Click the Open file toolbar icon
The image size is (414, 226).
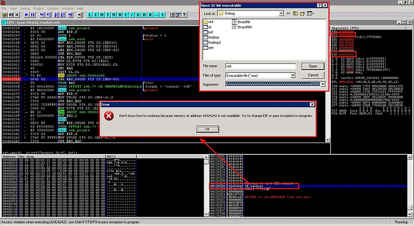click(4, 15)
